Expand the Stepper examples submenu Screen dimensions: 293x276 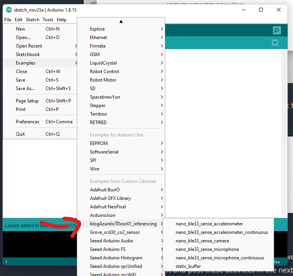pos(121,106)
